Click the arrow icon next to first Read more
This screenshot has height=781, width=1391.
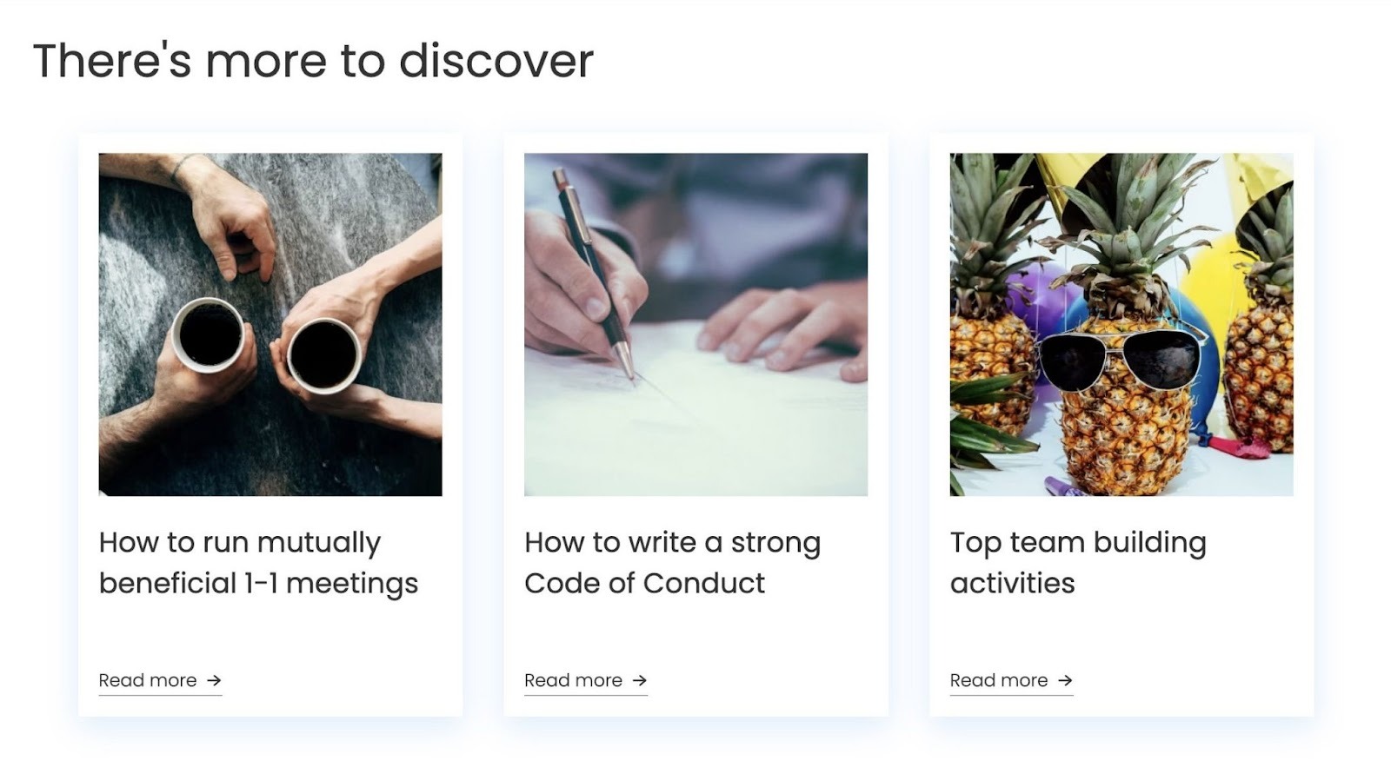click(214, 680)
